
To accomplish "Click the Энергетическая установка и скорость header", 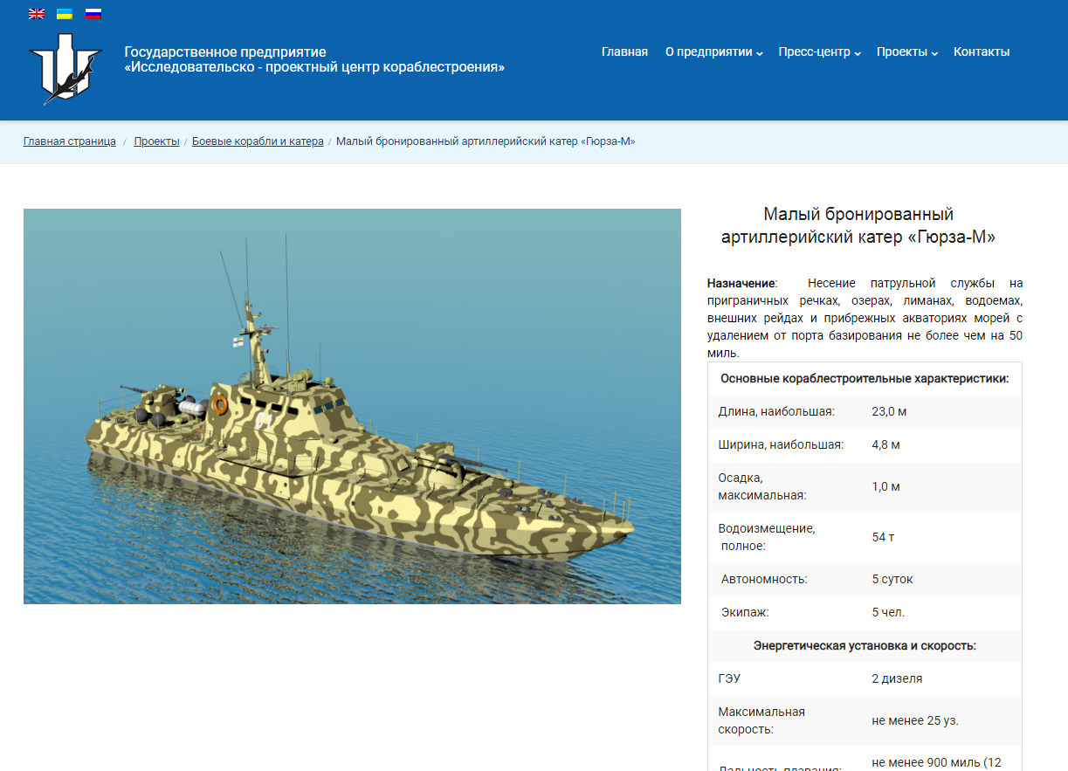I will [x=865, y=645].
